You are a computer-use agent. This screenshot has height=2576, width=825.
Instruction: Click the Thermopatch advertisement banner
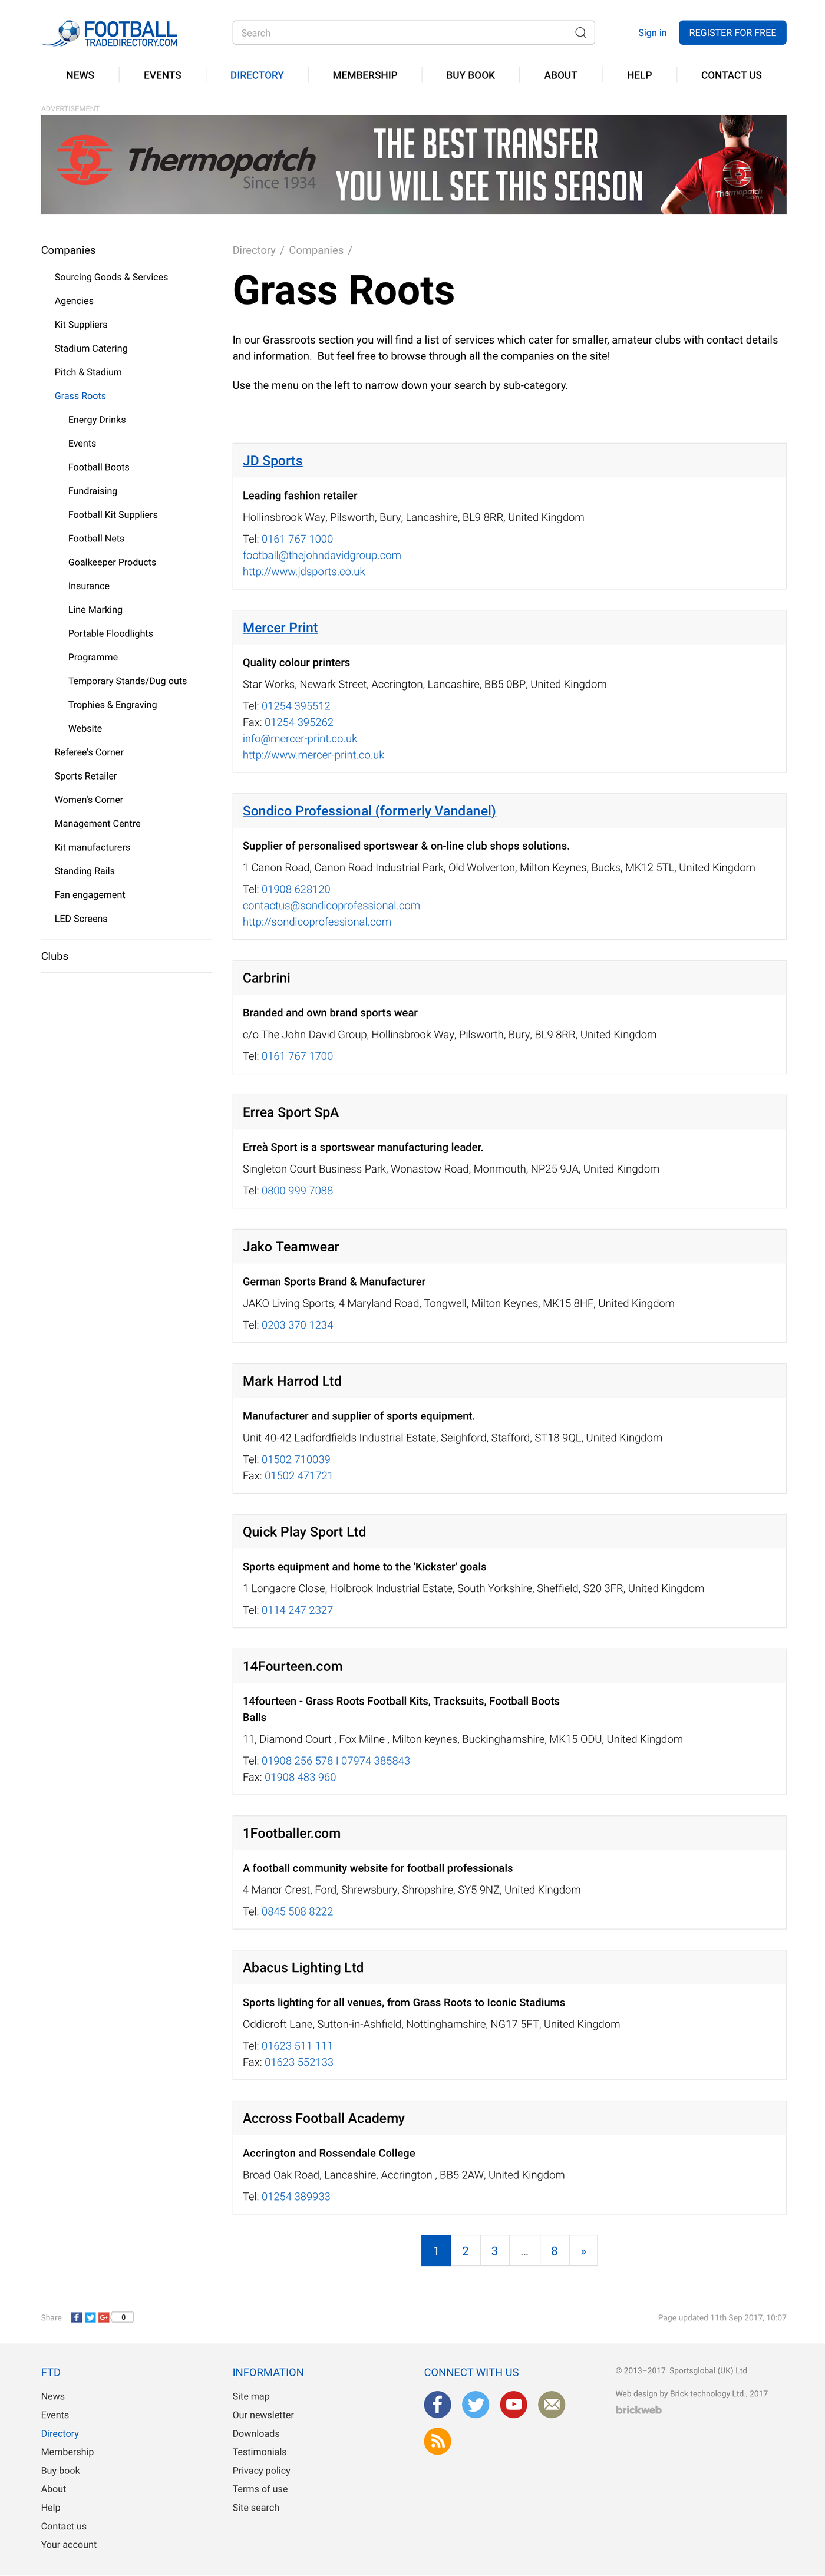(x=413, y=165)
